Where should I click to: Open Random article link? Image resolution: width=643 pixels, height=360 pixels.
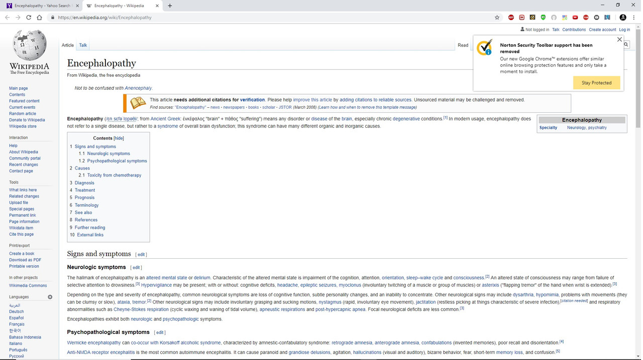23,114
